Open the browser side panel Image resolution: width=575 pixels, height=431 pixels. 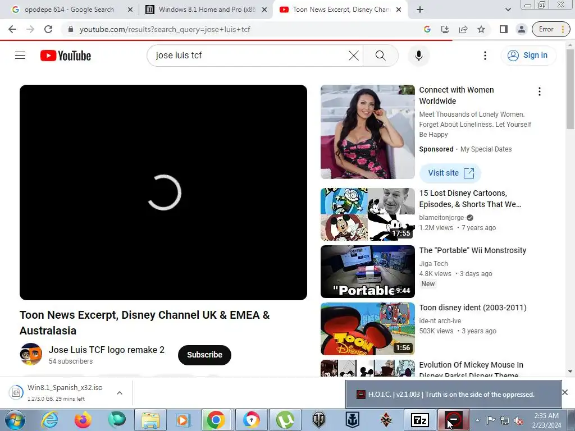(504, 29)
